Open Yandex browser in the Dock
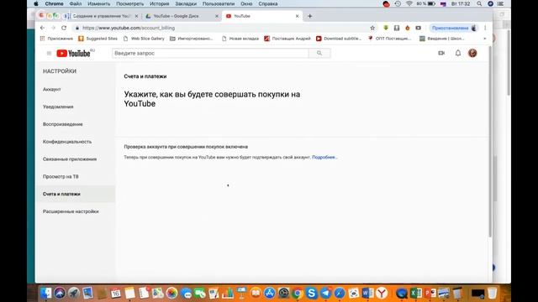Screen dimensions: 538x302 (x=382, y=293)
